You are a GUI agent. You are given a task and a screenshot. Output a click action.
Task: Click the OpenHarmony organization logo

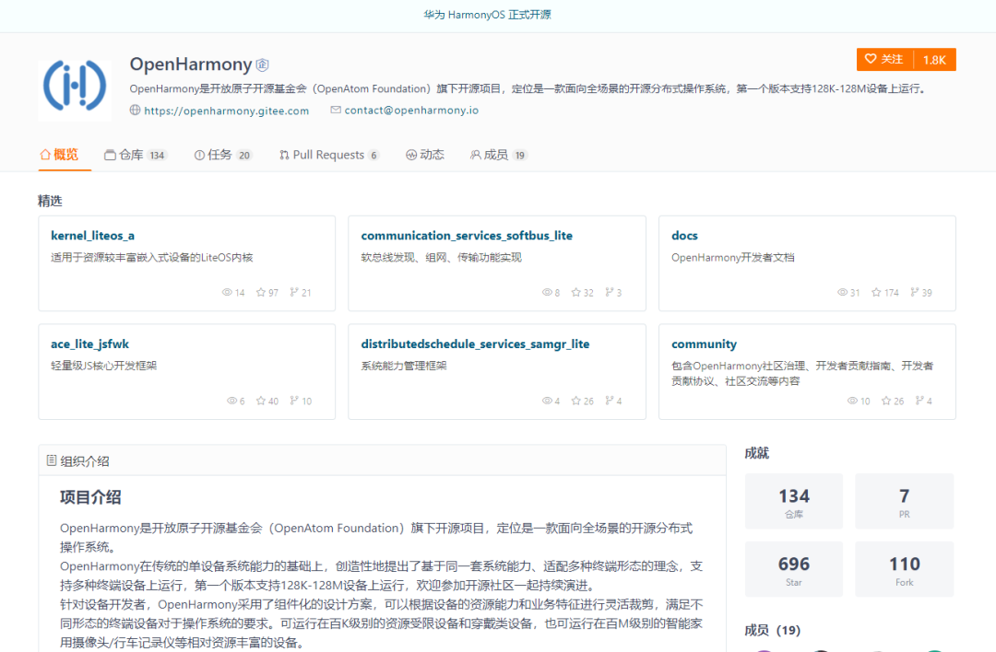[x=75, y=87]
